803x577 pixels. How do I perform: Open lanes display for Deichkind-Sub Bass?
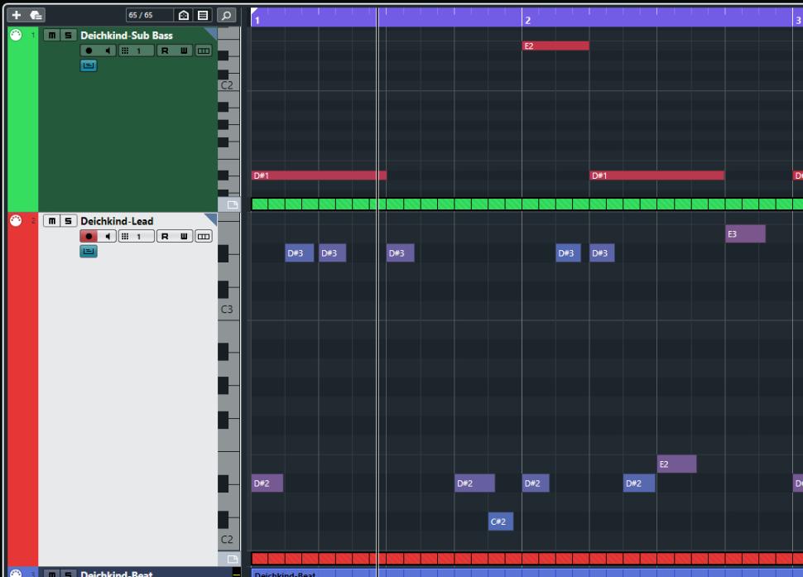203,51
